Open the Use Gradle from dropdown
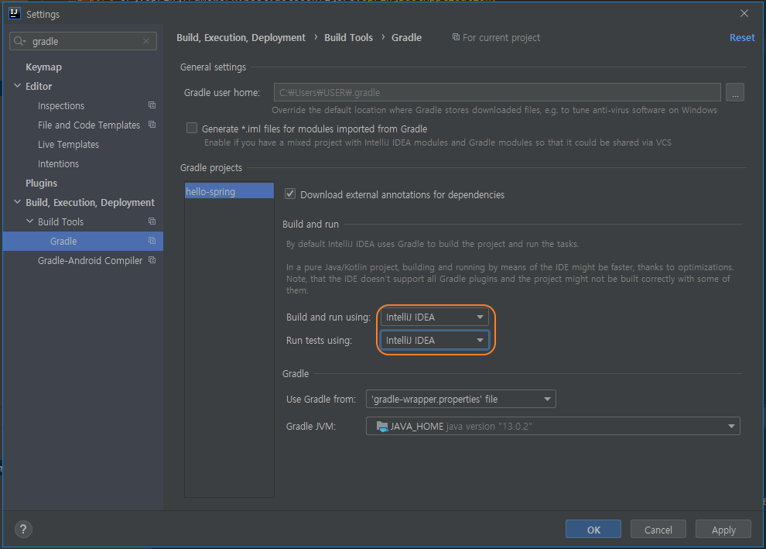This screenshot has width=766, height=549. pos(460,399)
